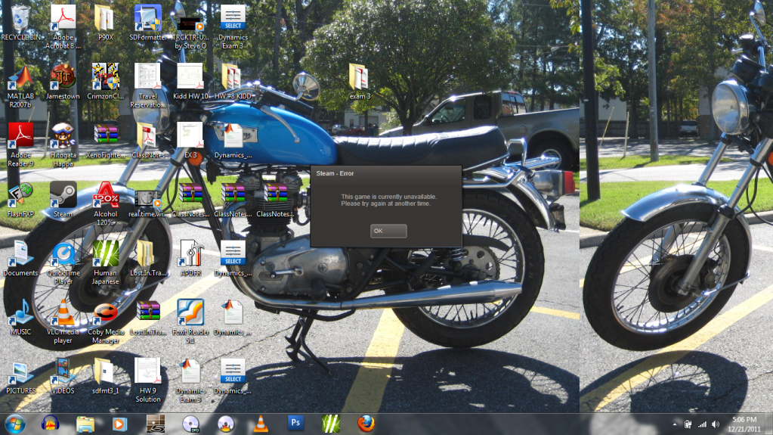This screenshot has height=435, width=773.
Task: Select the Adobe Reader 9 shortcut
Action: (20, 144)
